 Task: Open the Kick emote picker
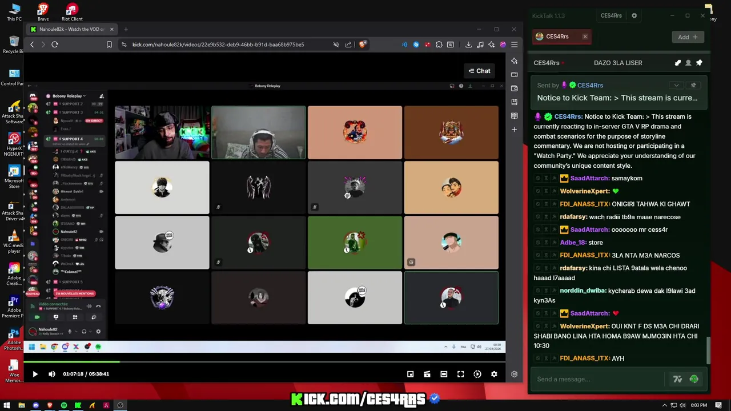pyautogui.click(x=694, y=379)
